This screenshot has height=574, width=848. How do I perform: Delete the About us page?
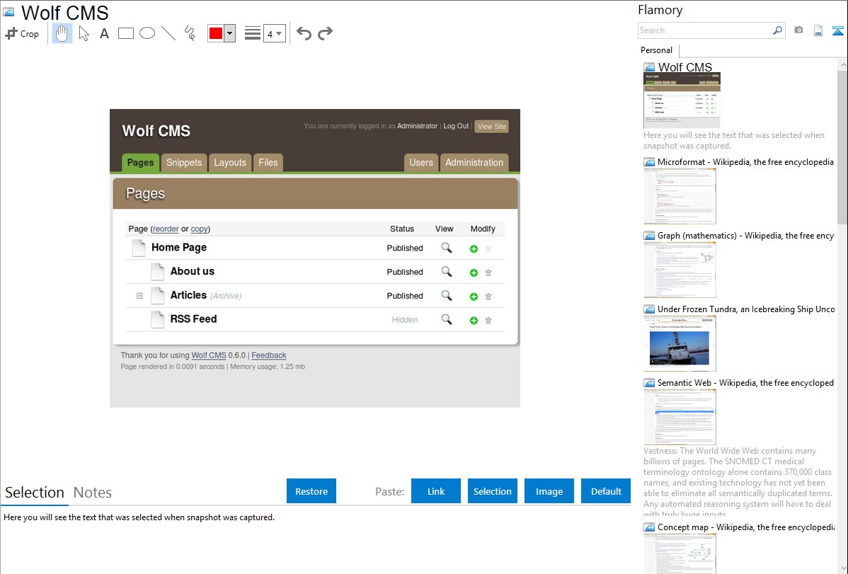pos(488,272)
